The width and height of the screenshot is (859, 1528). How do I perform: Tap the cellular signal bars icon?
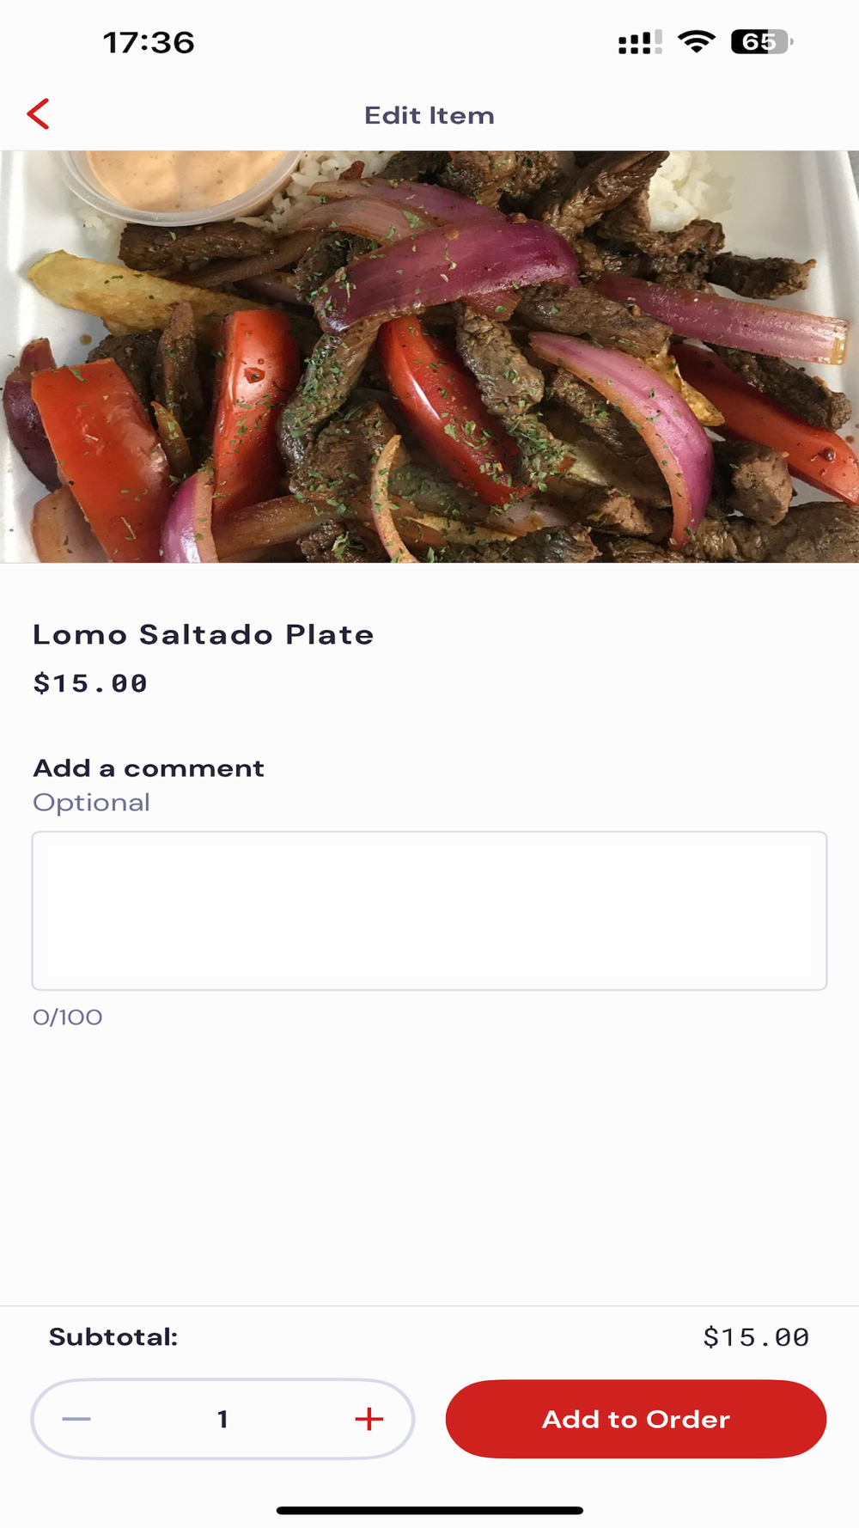[640, 41]
